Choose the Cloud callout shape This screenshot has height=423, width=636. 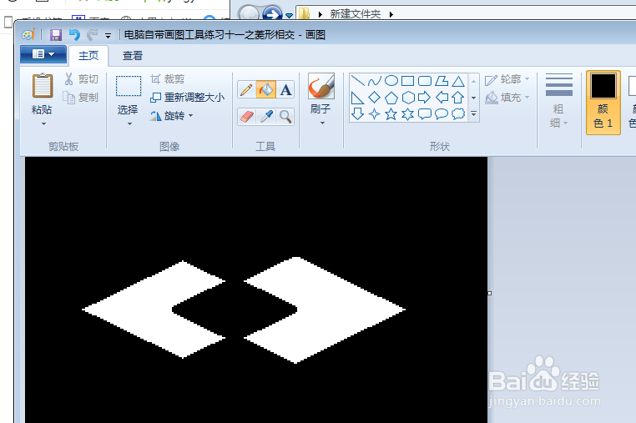click(x=458, y=114)
